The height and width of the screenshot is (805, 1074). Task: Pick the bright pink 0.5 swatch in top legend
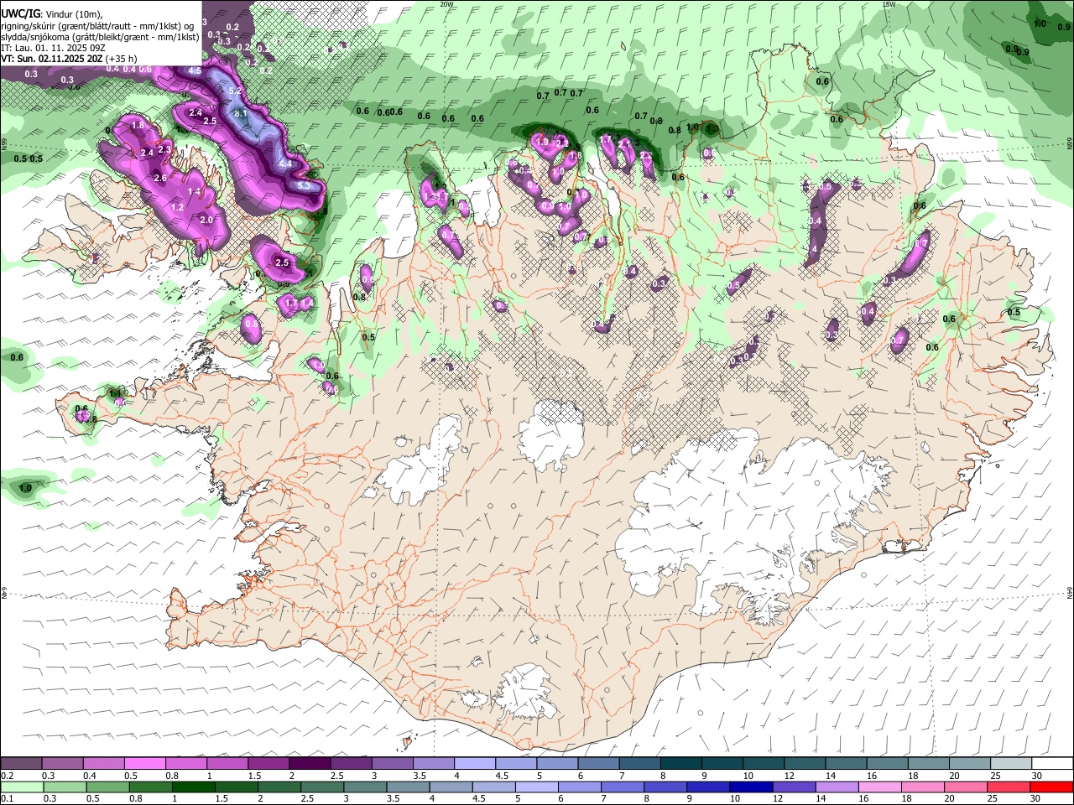click(x=144, y=764)
